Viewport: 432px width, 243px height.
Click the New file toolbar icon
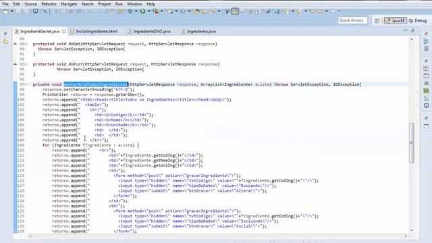coord(6,11)
